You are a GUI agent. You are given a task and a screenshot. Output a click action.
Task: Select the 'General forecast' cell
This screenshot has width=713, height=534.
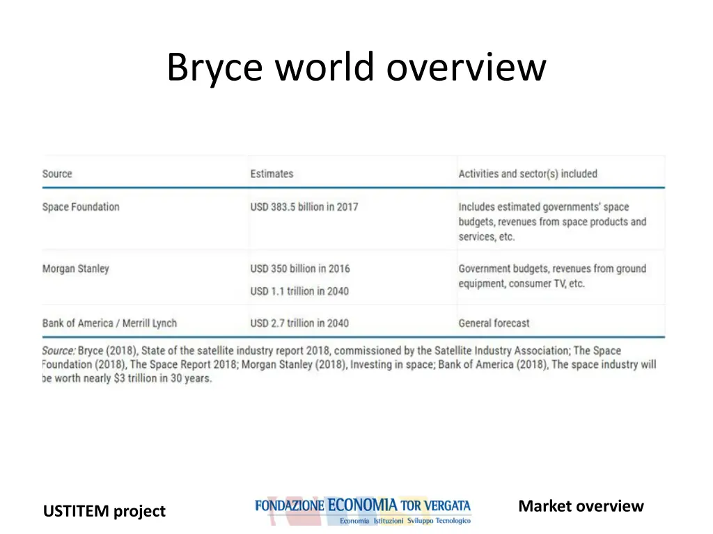click(494, 323)
